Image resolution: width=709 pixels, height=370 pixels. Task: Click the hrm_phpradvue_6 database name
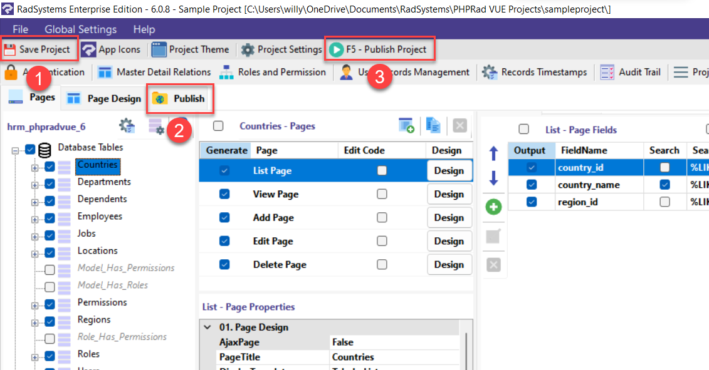(x=46, y=127)
